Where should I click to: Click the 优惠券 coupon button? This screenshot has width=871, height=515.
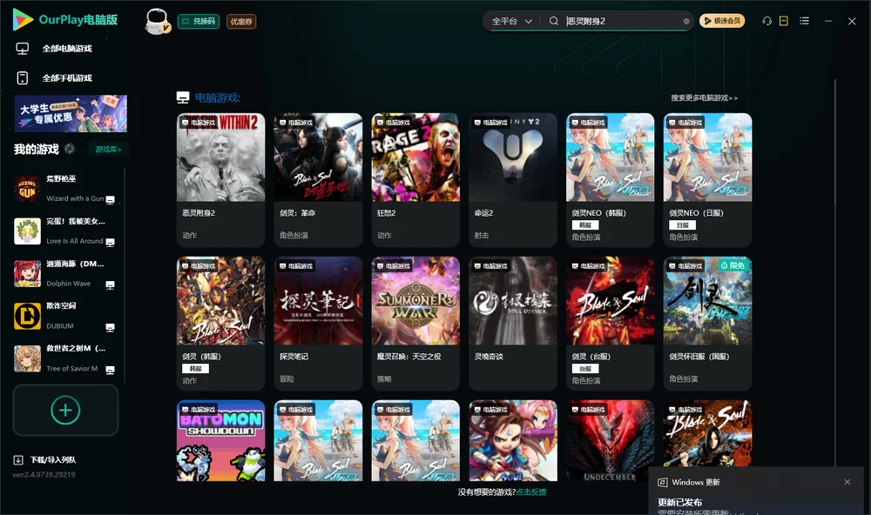click(x=241, y=21)
